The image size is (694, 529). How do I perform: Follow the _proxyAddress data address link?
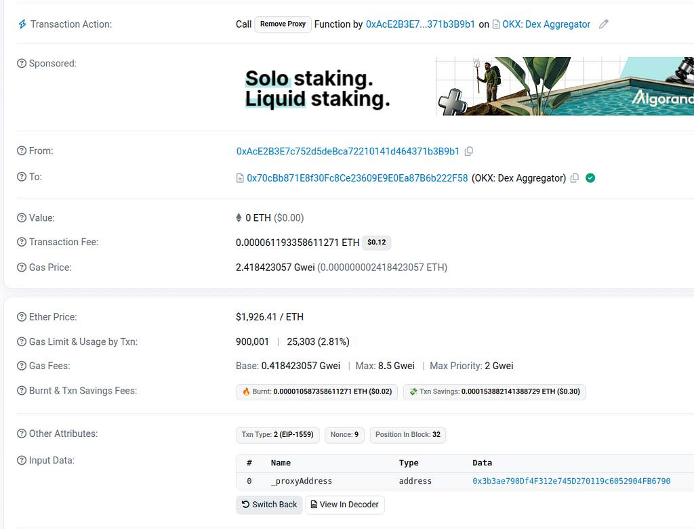(571, 482)
